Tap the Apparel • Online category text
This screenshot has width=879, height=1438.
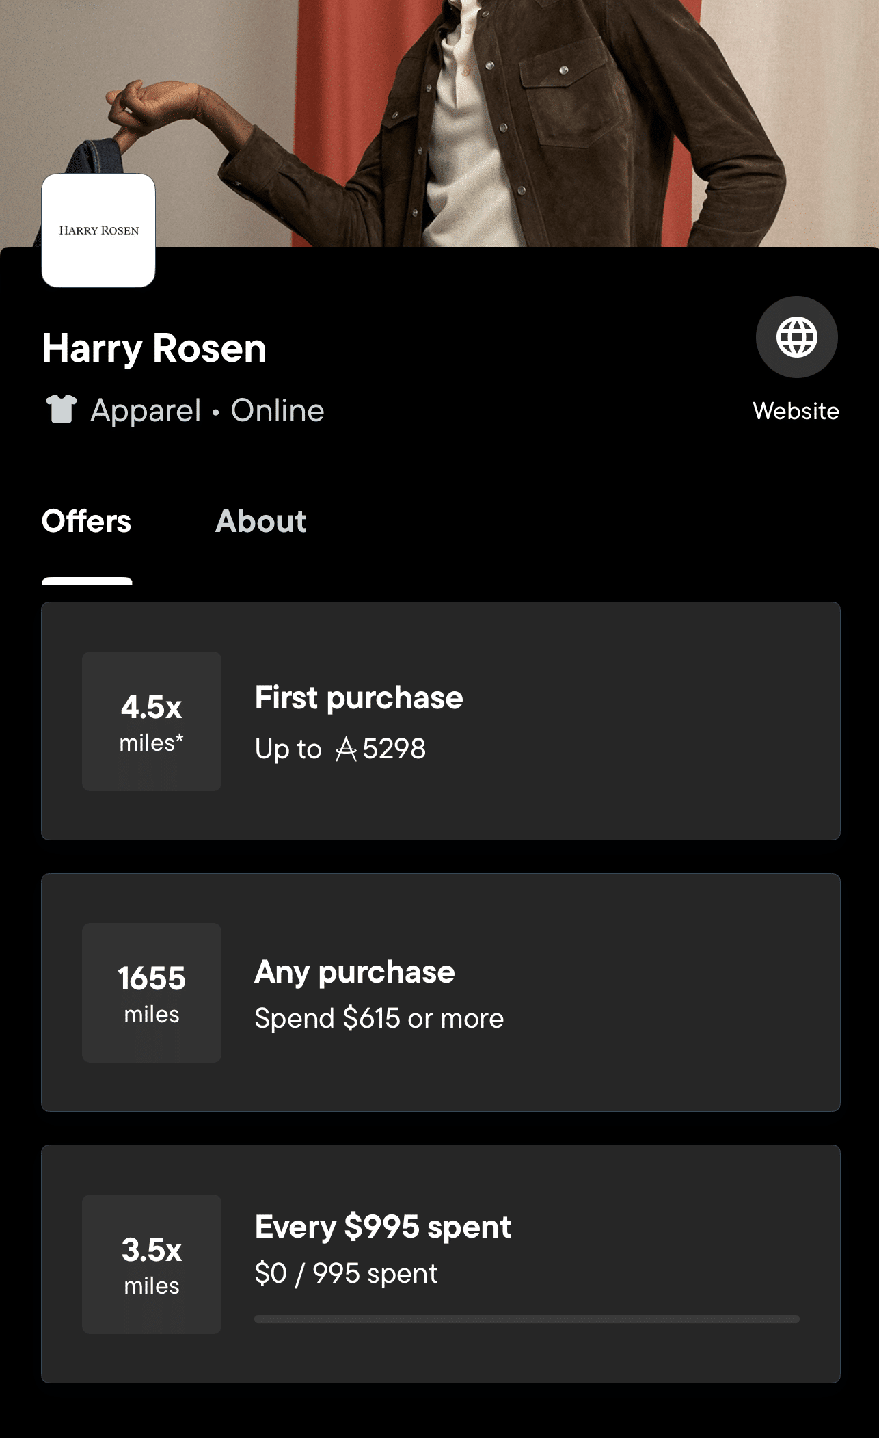(x=208, y=410)
